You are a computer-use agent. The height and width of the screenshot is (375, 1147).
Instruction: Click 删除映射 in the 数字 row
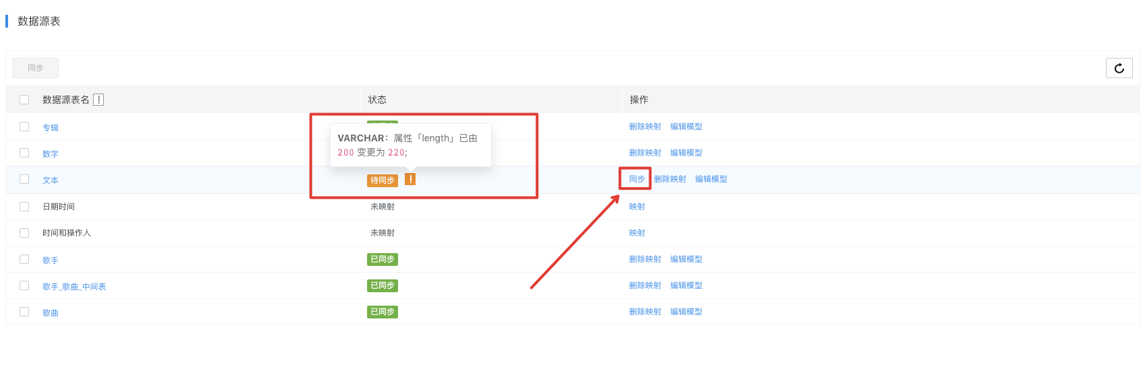tap(645, 153)
